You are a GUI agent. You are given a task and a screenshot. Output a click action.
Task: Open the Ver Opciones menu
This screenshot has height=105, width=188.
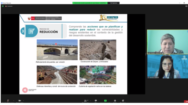tap(114, 3)
